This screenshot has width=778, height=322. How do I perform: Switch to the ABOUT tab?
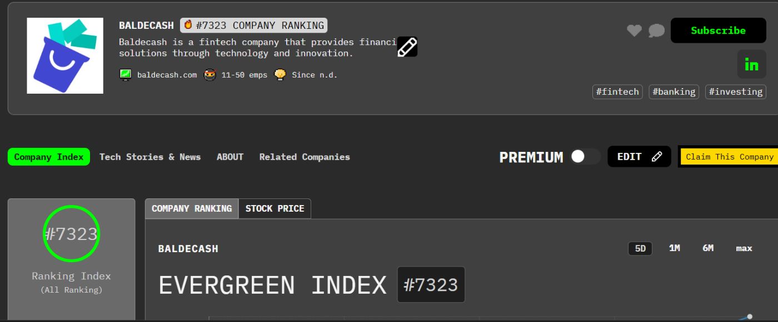pyautogui.click(x=230, y=157)
